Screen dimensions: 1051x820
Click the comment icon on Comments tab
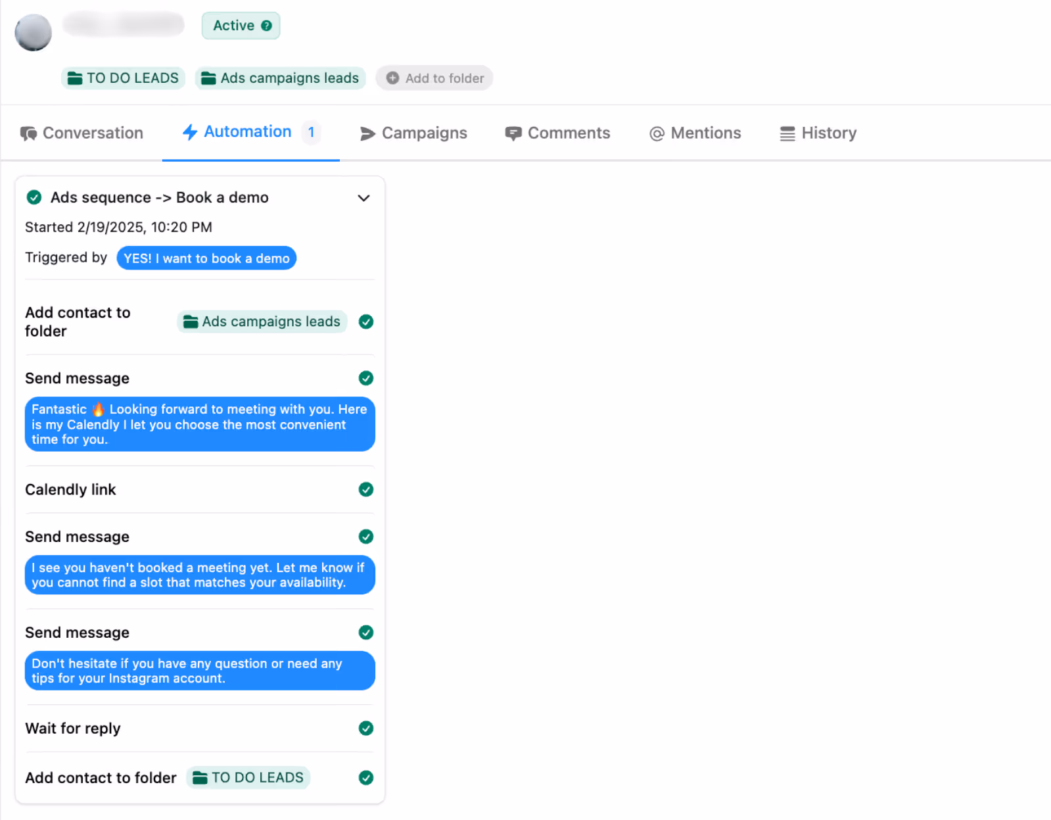(513, 133)
